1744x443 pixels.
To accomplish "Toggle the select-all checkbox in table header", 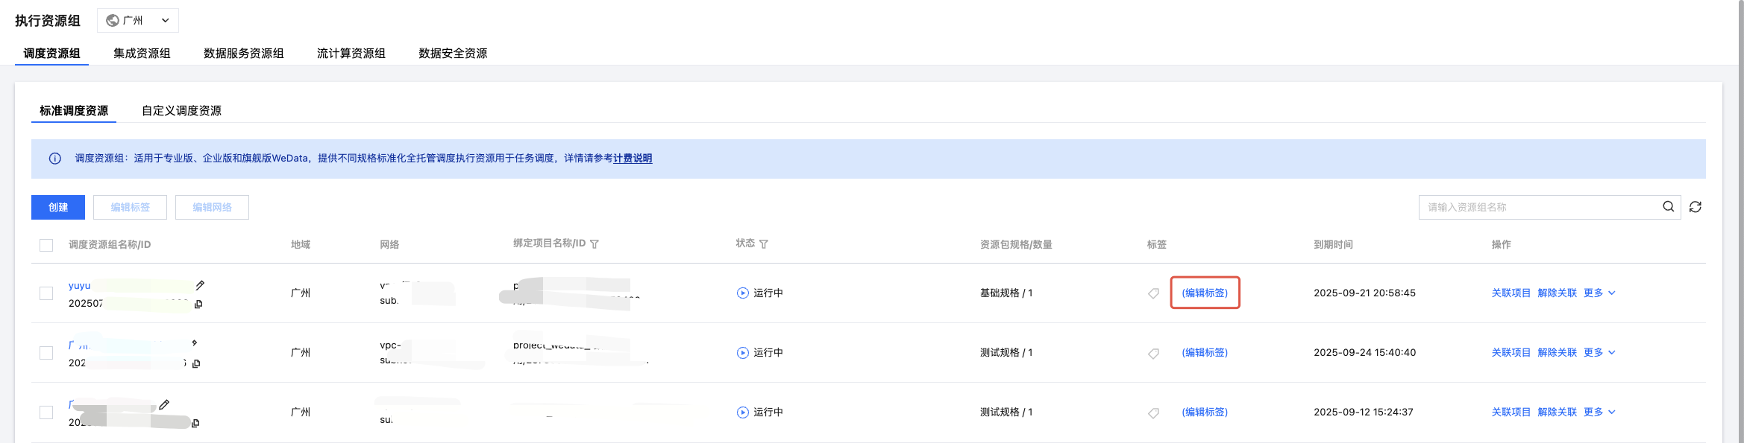I will click(x=46, y=245).
